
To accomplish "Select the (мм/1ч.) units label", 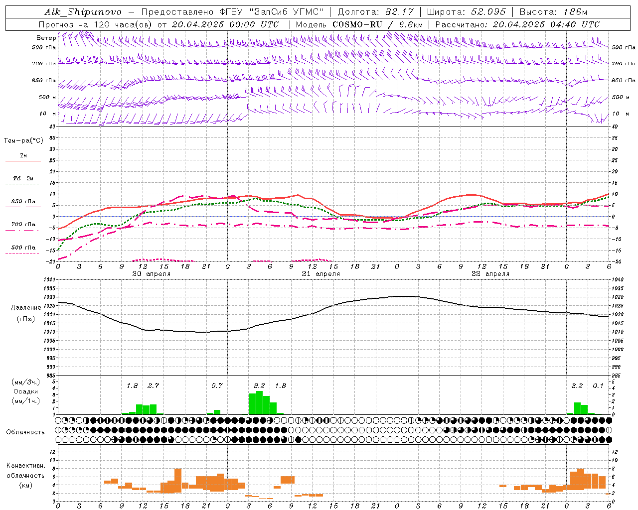I will [26, 401].
